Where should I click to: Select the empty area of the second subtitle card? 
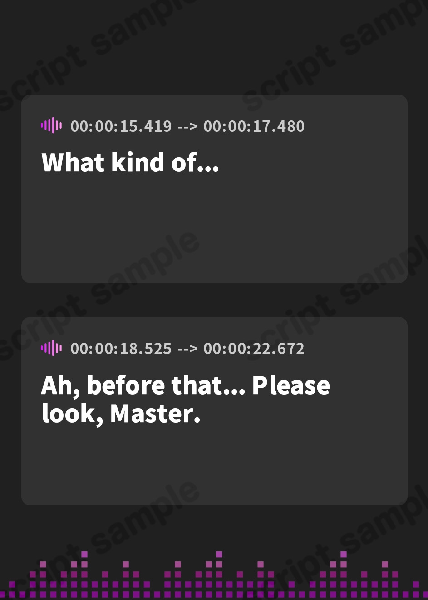tap(214, 466)
